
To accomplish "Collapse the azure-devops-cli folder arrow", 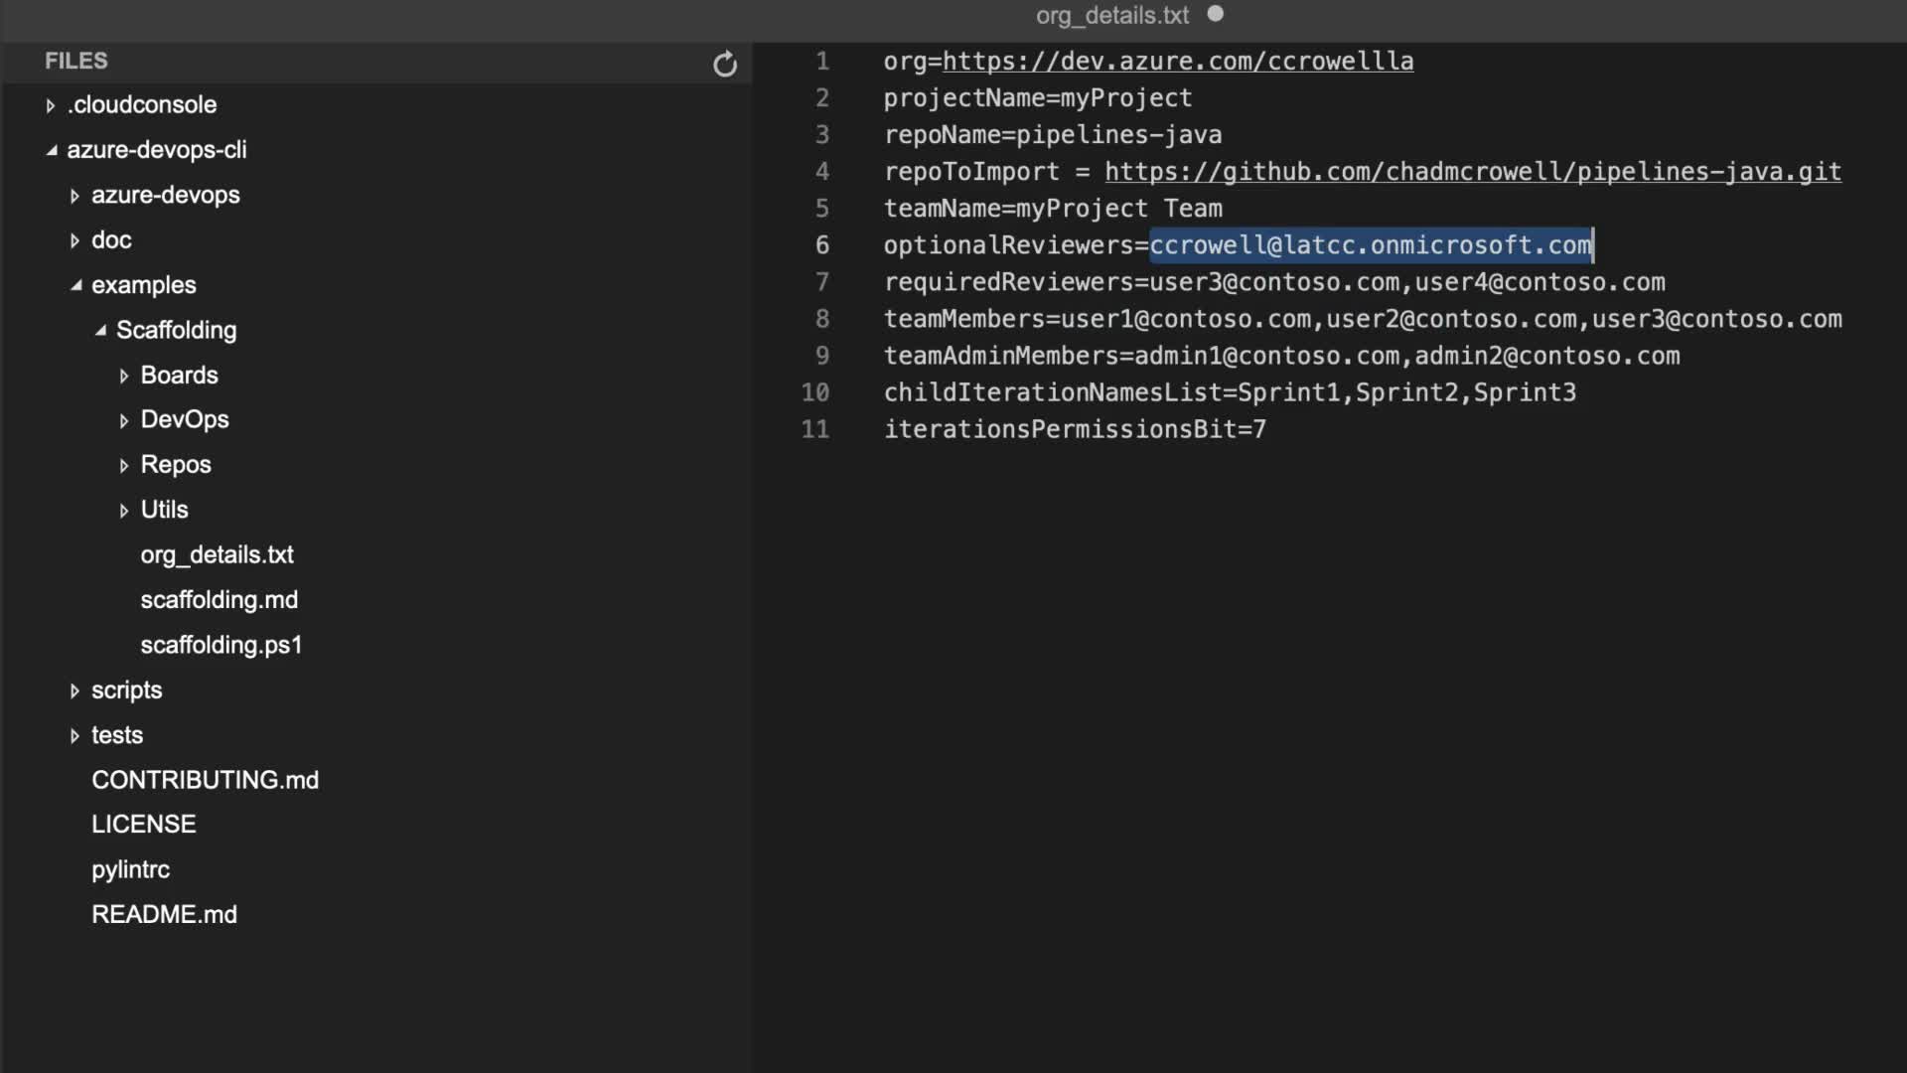I will (x=52, y=150).
